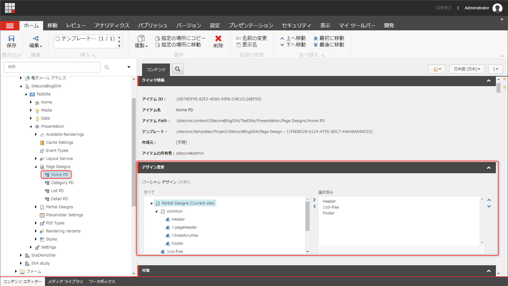Click Move down (下へ移動)
Image resolution: width=508 pixels, height=286 pixels.
pos(293,45)
